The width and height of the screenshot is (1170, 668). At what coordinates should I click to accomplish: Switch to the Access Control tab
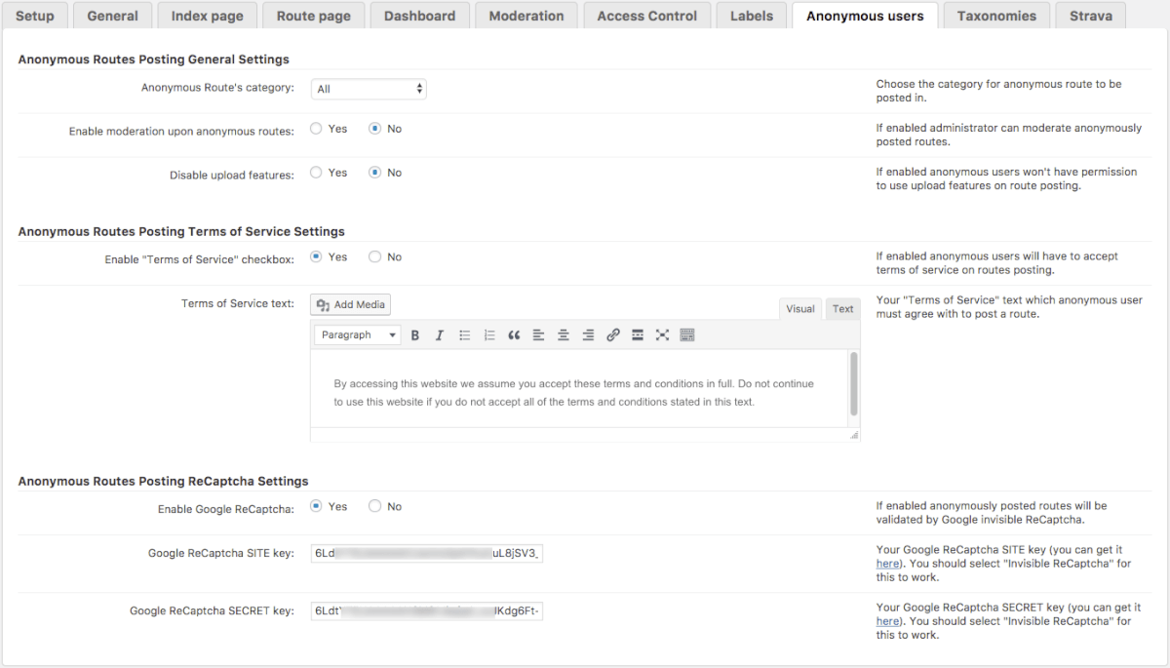point(646,16)
